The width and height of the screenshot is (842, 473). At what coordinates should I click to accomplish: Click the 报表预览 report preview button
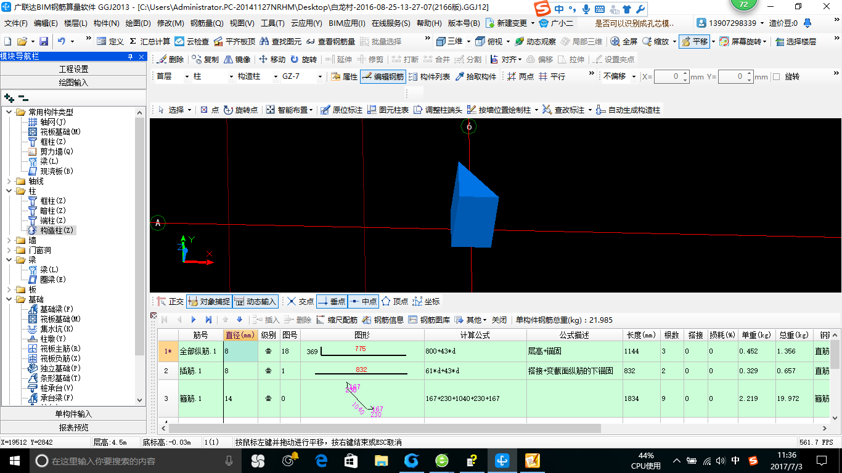(x=73, y=427)
